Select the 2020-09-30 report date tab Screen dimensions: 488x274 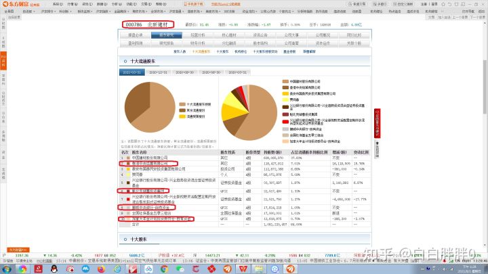click(184, 72)
